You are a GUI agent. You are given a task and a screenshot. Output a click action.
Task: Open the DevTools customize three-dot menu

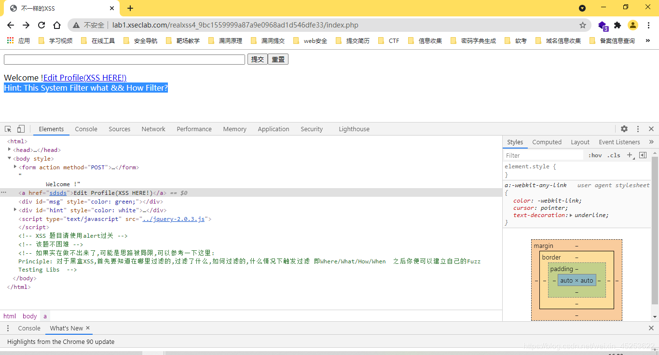click(x=638, y=129)
